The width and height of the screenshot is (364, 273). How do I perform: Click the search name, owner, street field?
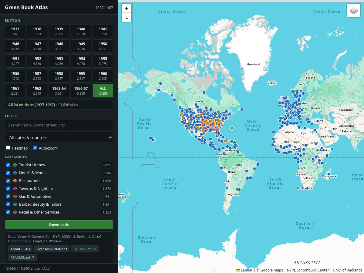(59, 125)
